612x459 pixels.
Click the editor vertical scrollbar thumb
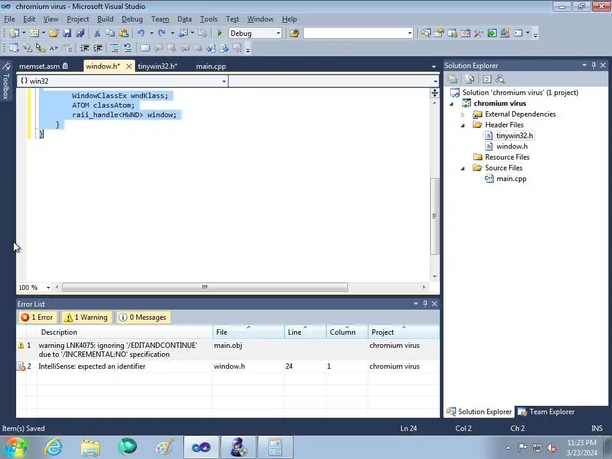click(x=434, y=216)
